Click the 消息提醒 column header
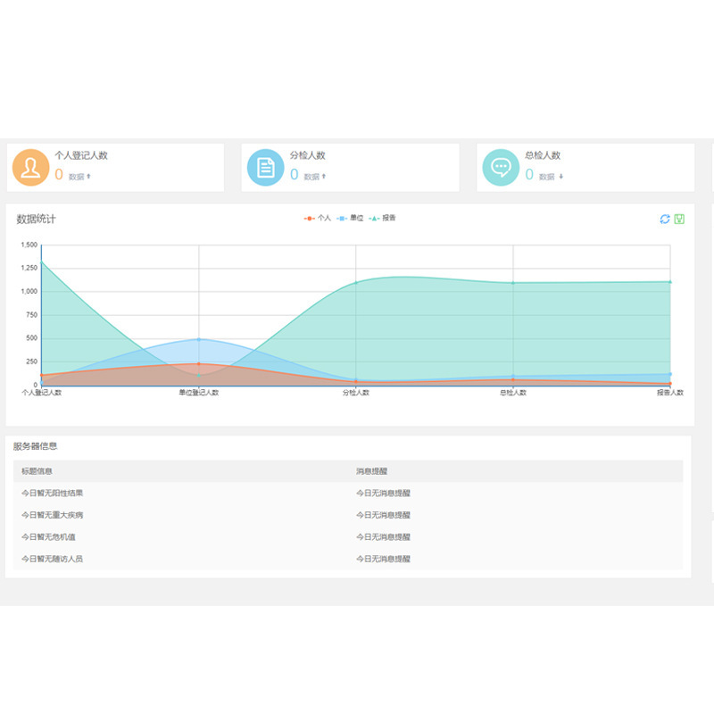Viewport: 714px width, 714px height. point(371,471)
